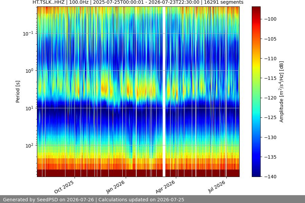This screenshot has width=305, height=203.
Task: Click the 'Jul 2026' x-axis label
Action: [x=217, y=187]
